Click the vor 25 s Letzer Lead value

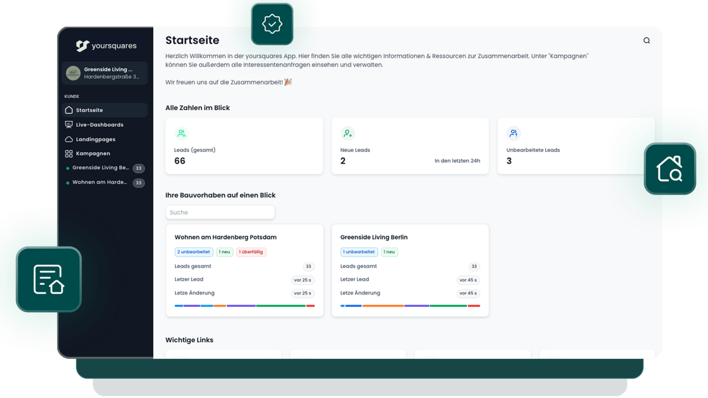click(303, 280)
